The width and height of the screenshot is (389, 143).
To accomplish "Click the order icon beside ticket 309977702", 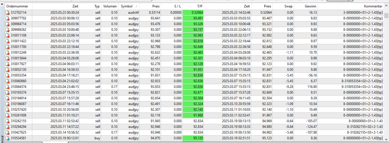I will pyautogui.click(x=8, y=18).
